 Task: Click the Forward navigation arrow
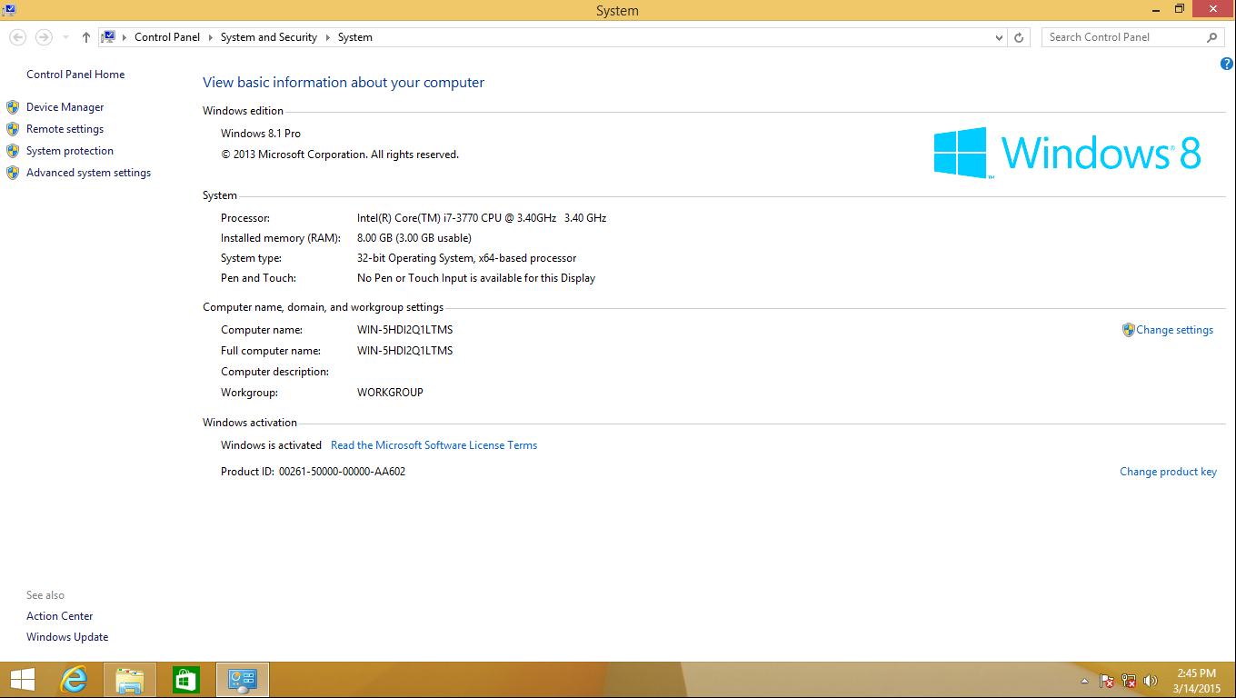coord(44,37)
